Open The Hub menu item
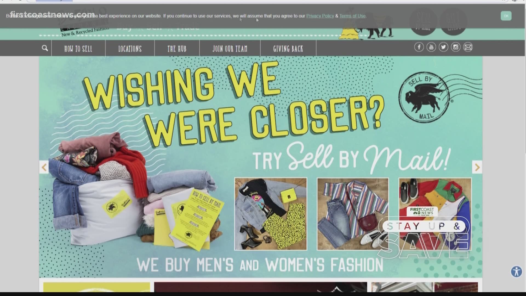This screenshot has height=296, width=526. click(x=177, y=49)
